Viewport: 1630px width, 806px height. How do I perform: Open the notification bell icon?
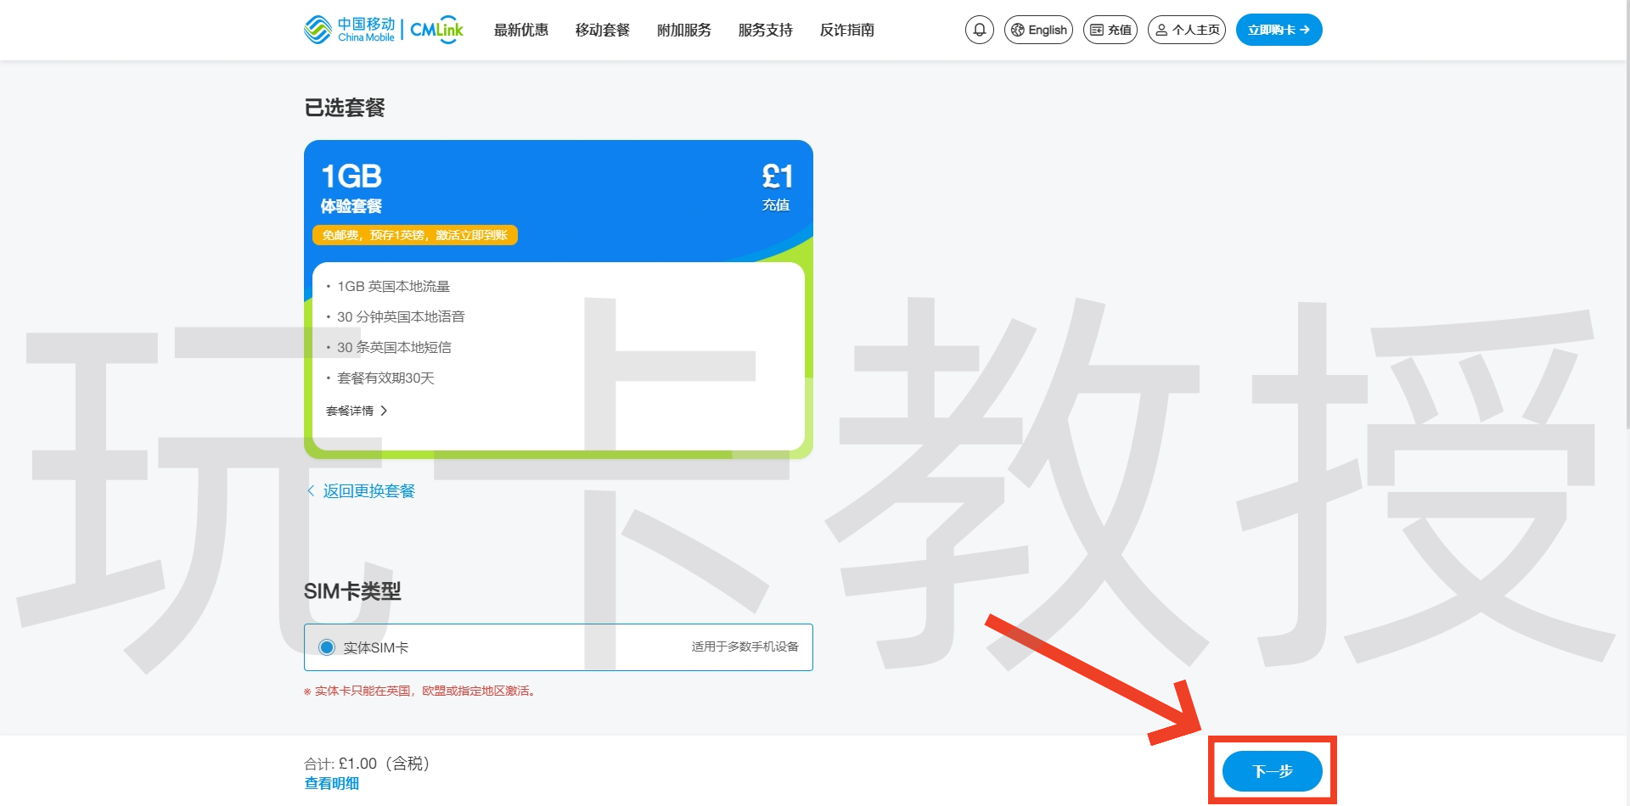point(979,30)
